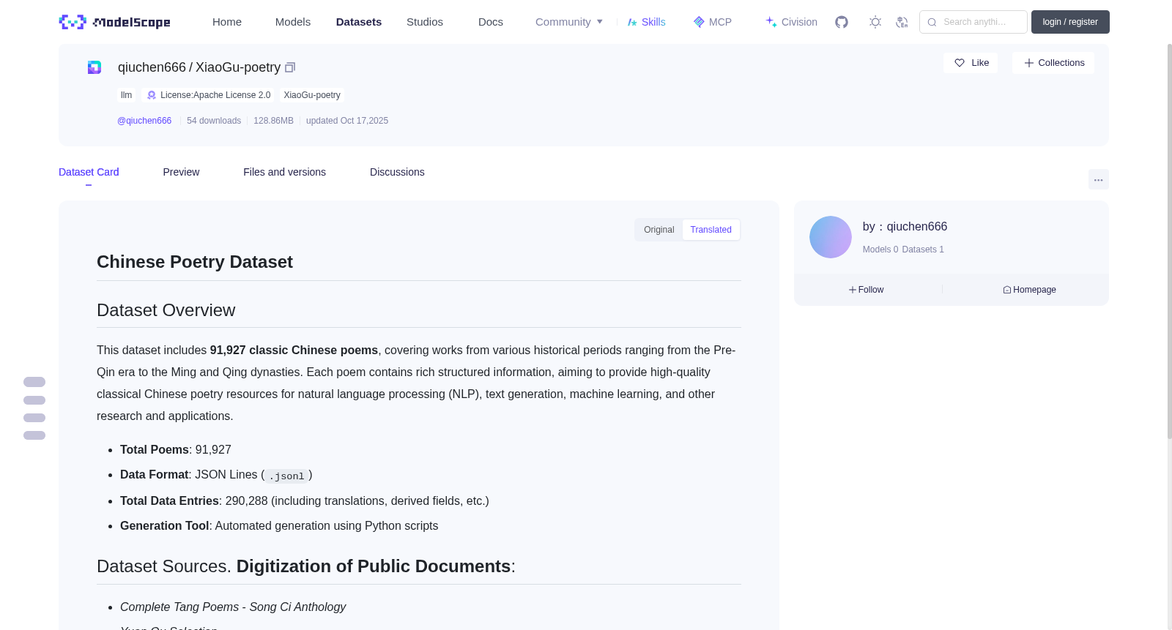Viewport: 1172px width, 630px height.
Task: Click the Follow plus icon
Action: click(x=853, y=290)
